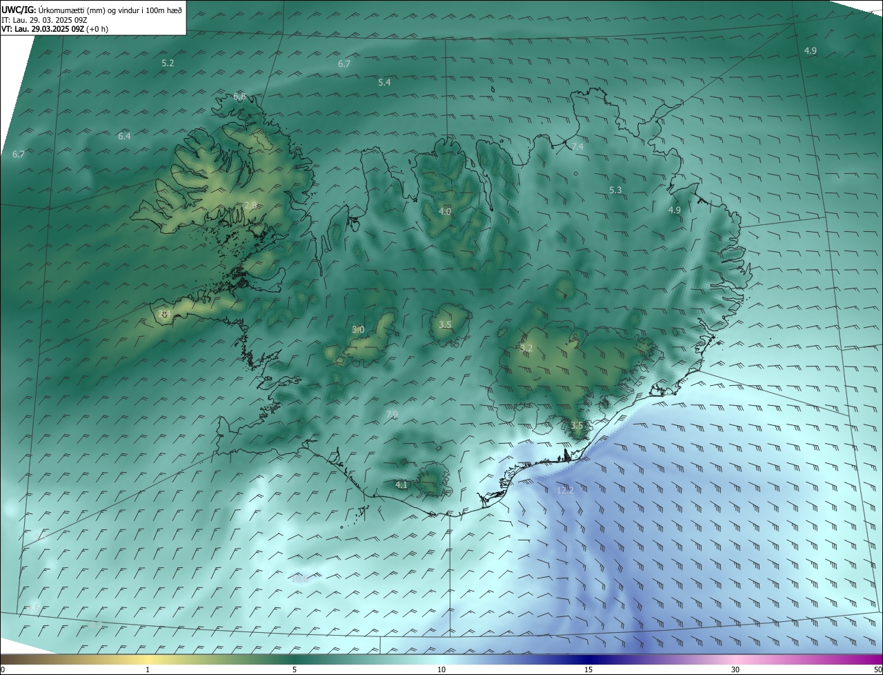
Task: Click the 6.4 value label
Action: tap(124, 136)
